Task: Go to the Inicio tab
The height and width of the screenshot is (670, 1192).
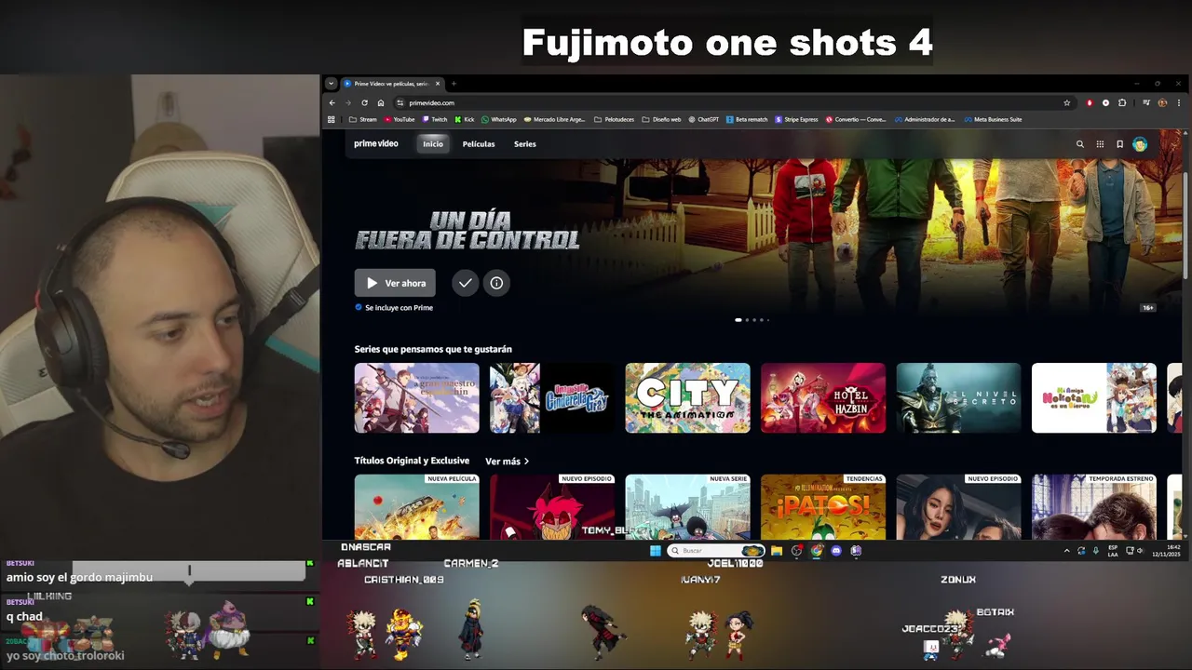Action: tap(433, 144)
